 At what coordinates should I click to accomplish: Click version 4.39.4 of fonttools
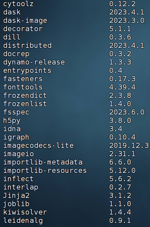(x=122, y=87)
